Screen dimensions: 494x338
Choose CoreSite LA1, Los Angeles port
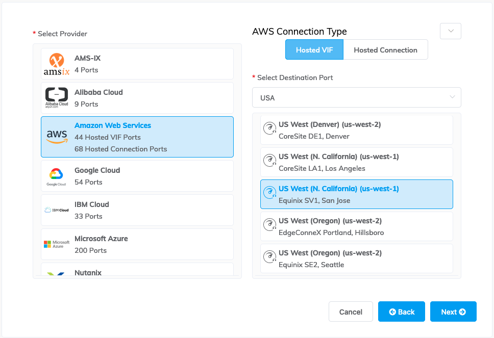click(x=356, y=162)
